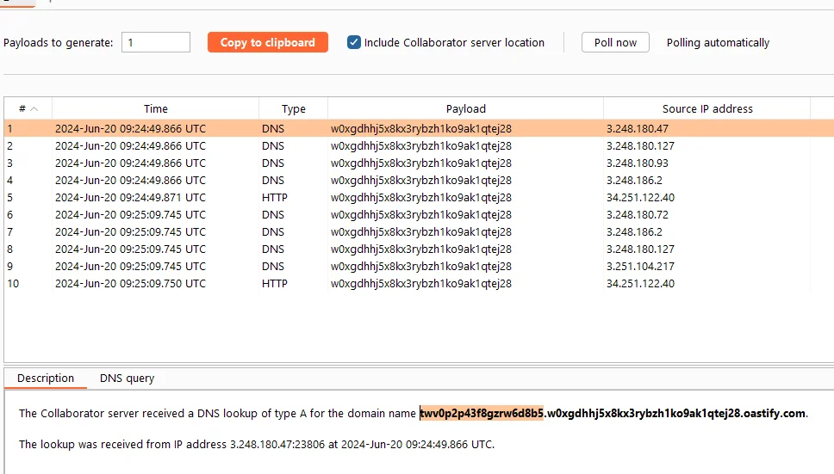Select row 2 from 3.248.180.127
Screen dimensions: 834x474
[x=408, y=146]
